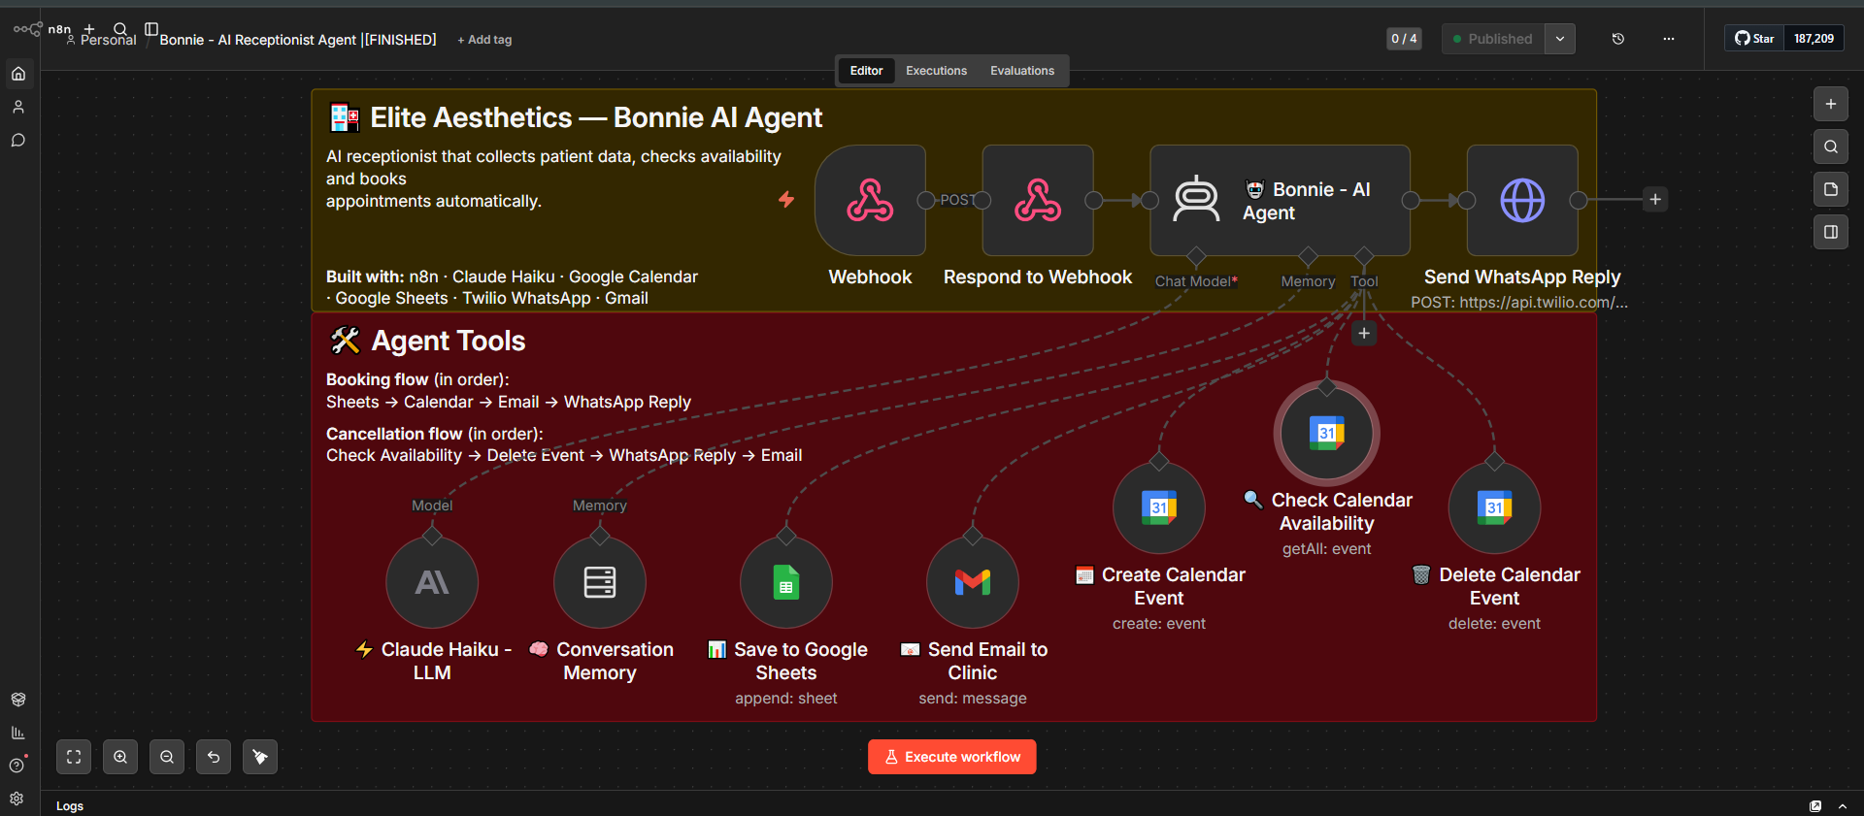Go to Home in the left sidebar
This screenshot has height=816, width=1864.
pos(18,74)
